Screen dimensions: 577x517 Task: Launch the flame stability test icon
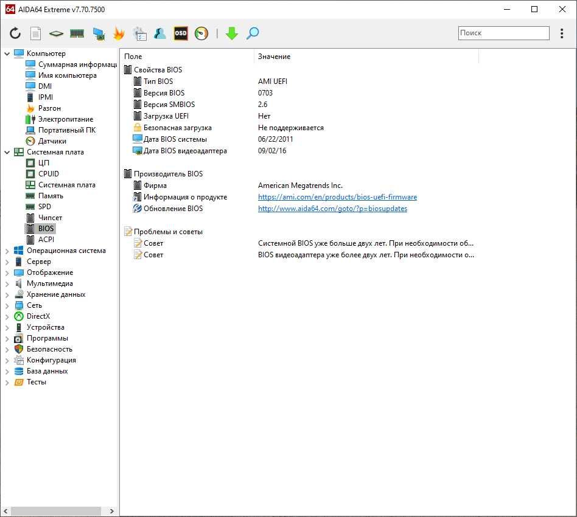coord(119,33)
